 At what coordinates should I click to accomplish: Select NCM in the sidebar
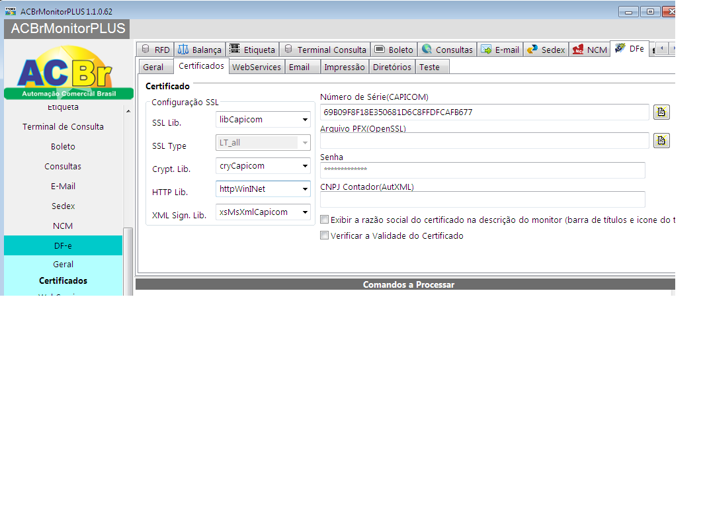pos(63,226)
